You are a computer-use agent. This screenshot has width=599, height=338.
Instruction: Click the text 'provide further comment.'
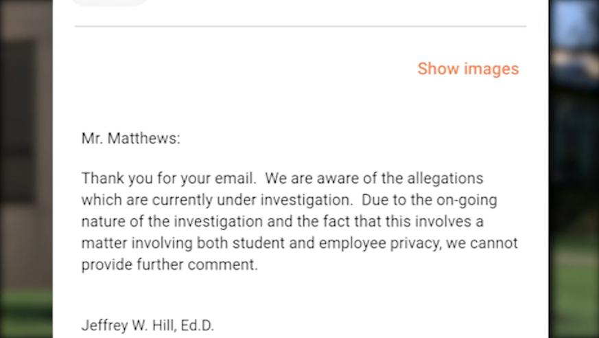coord(169,265)
